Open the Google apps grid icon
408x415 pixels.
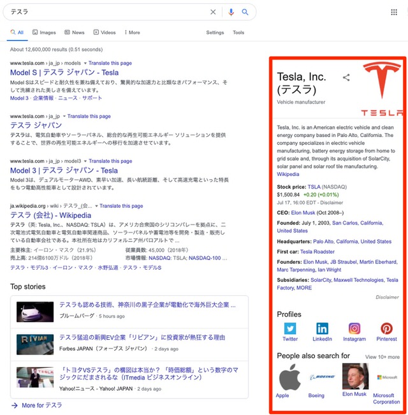pos(394,12)
